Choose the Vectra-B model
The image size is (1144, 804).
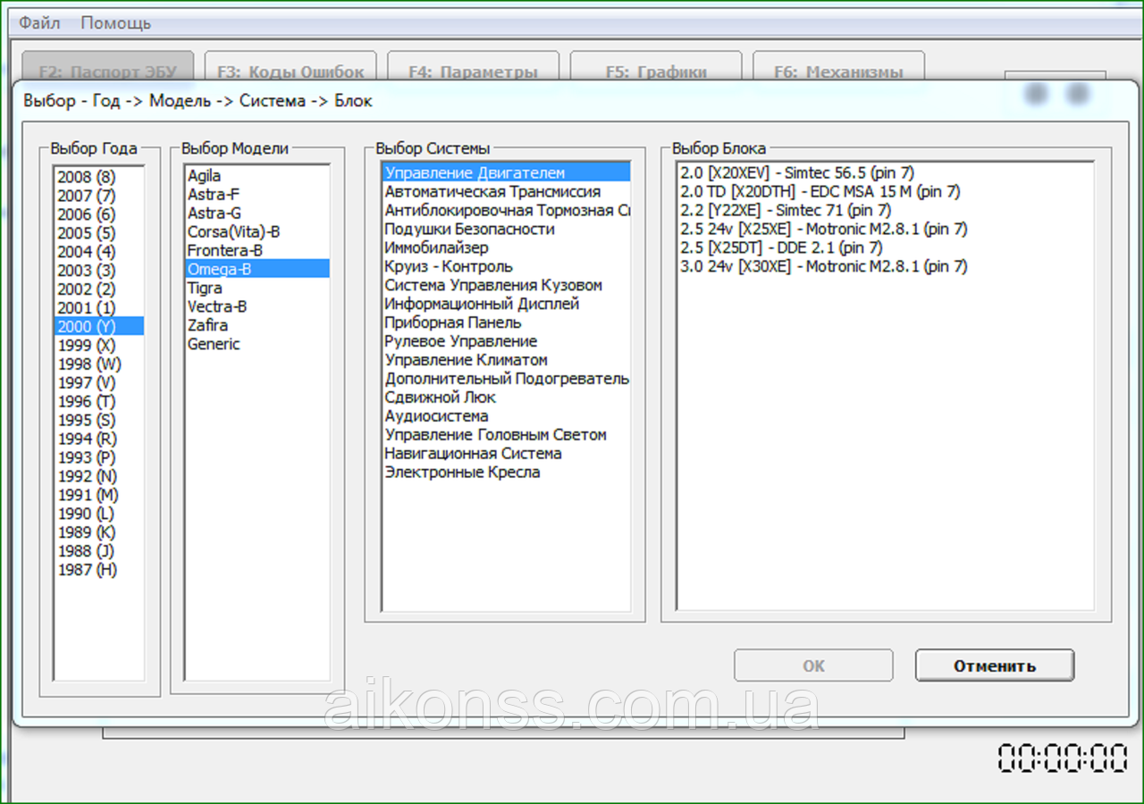[x=257, y=306]
